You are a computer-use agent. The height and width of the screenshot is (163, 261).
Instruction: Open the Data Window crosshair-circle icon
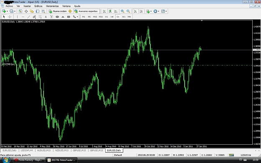pos(26,11)
